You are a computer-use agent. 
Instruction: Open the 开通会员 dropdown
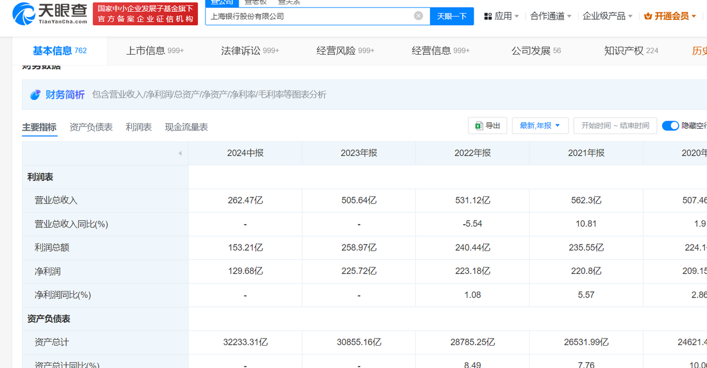pyautogui.click(x=670, y=16)
